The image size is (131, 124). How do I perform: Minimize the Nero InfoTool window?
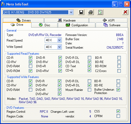(115, 4)
